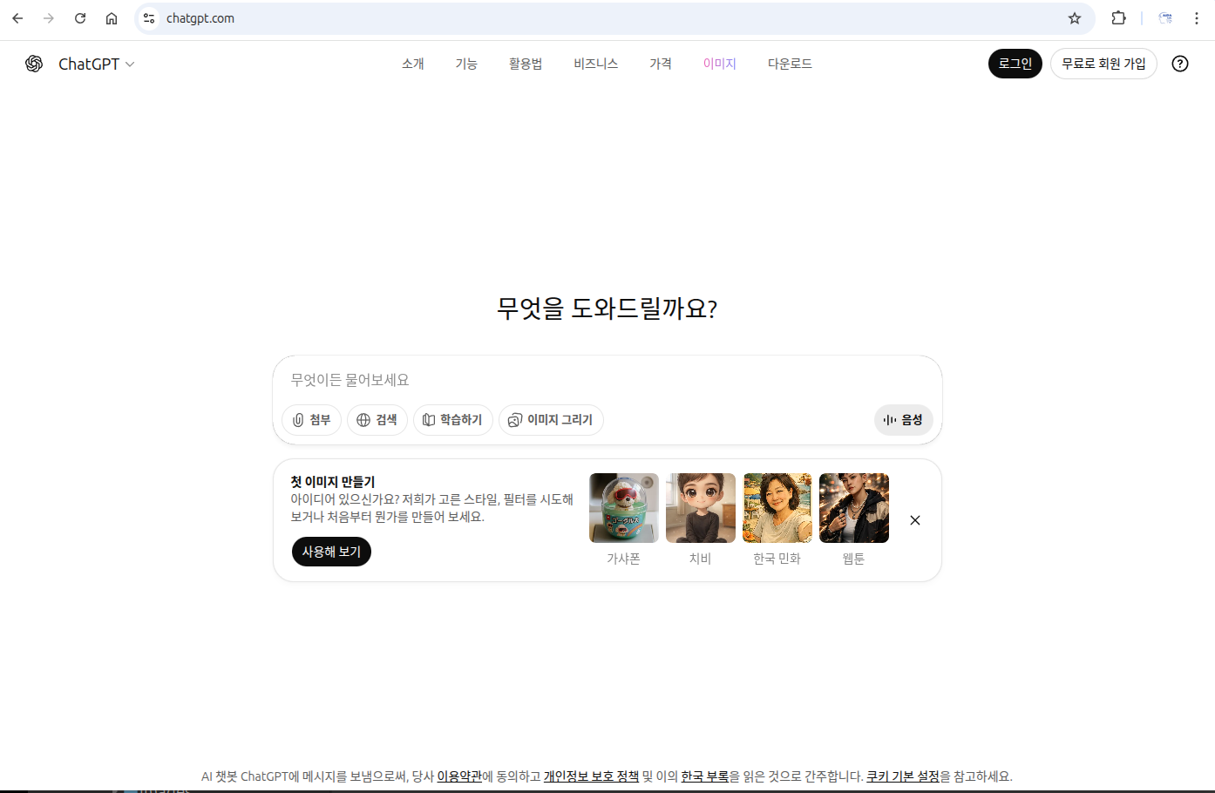Enable 검색 web search option
1215x793 pixels.
coord(377,420)
